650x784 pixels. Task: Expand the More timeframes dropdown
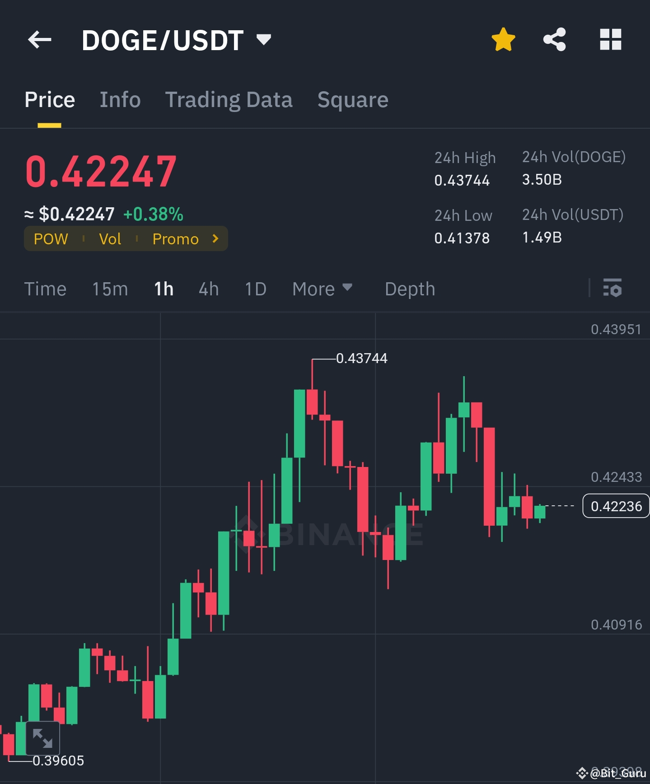[x=322, y=289]
